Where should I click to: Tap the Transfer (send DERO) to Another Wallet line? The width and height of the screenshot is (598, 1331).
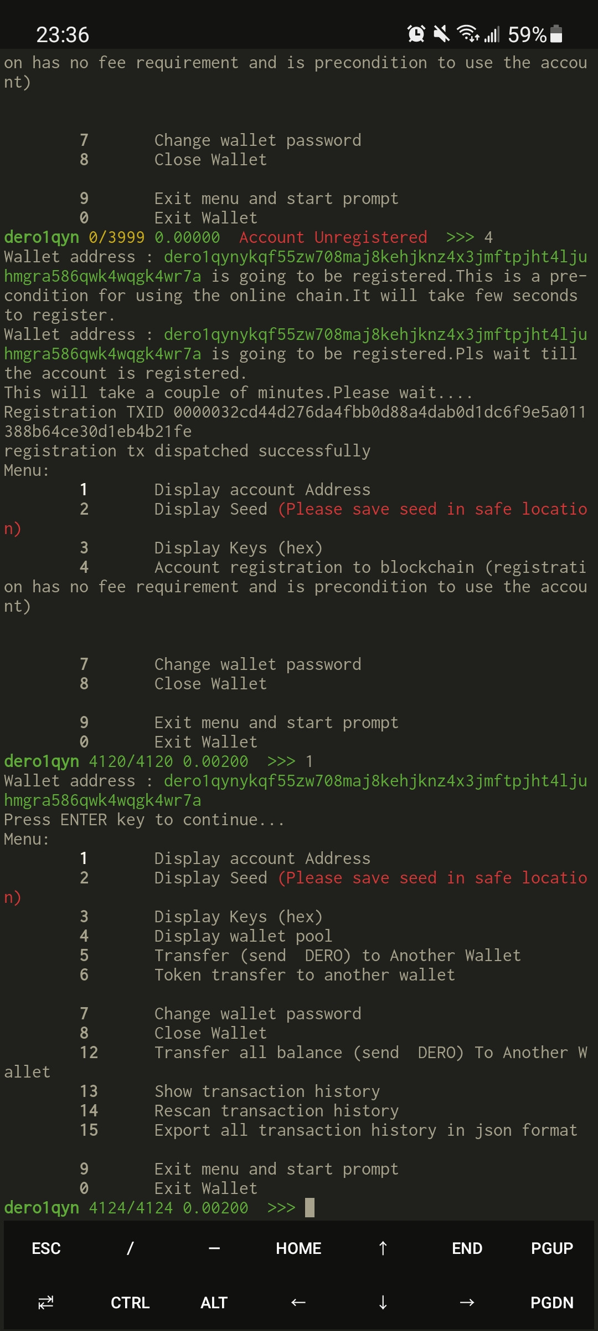[338, 956]
